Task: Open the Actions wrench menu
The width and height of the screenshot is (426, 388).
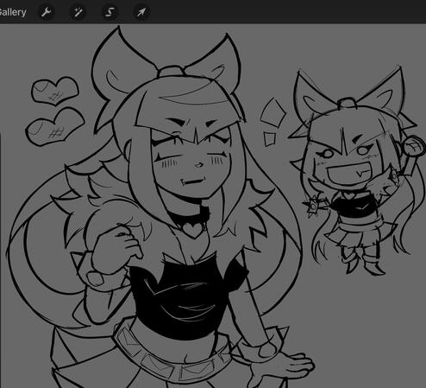Action: [46, 12]
